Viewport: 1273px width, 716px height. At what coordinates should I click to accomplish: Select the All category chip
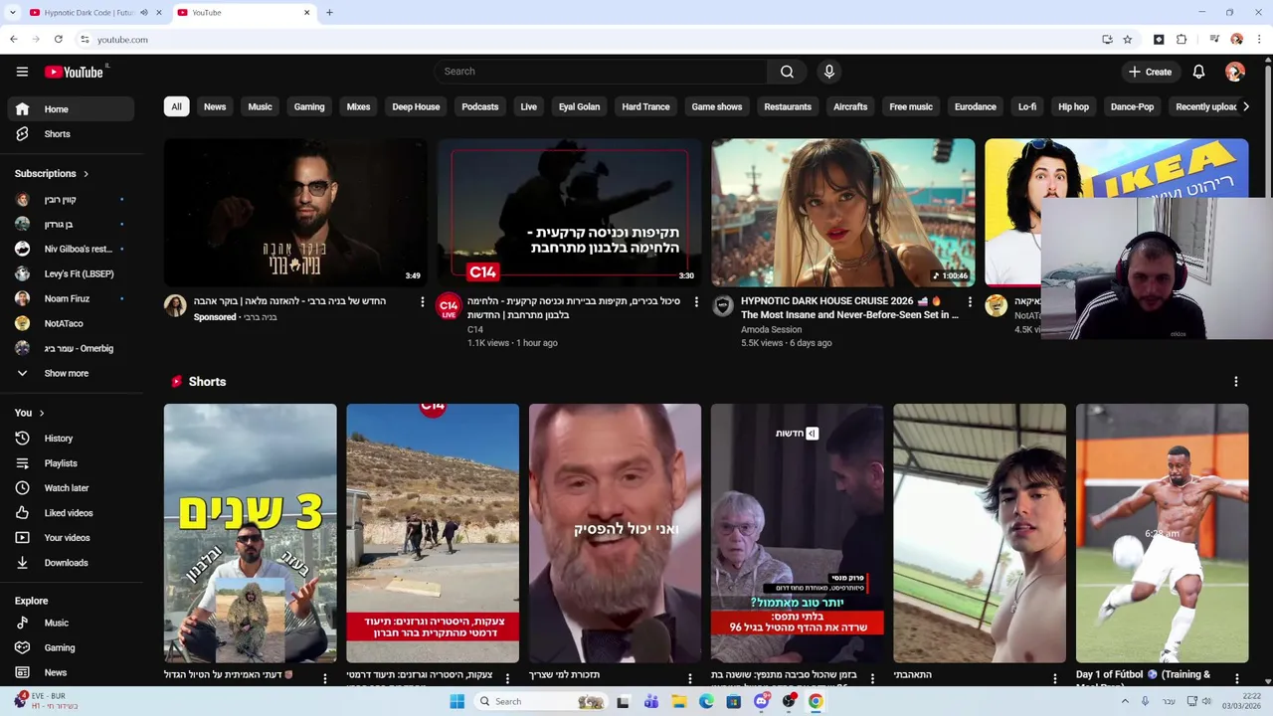176,106
